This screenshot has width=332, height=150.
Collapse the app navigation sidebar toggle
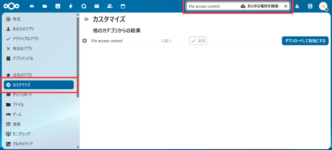click(x=86, y=19)
